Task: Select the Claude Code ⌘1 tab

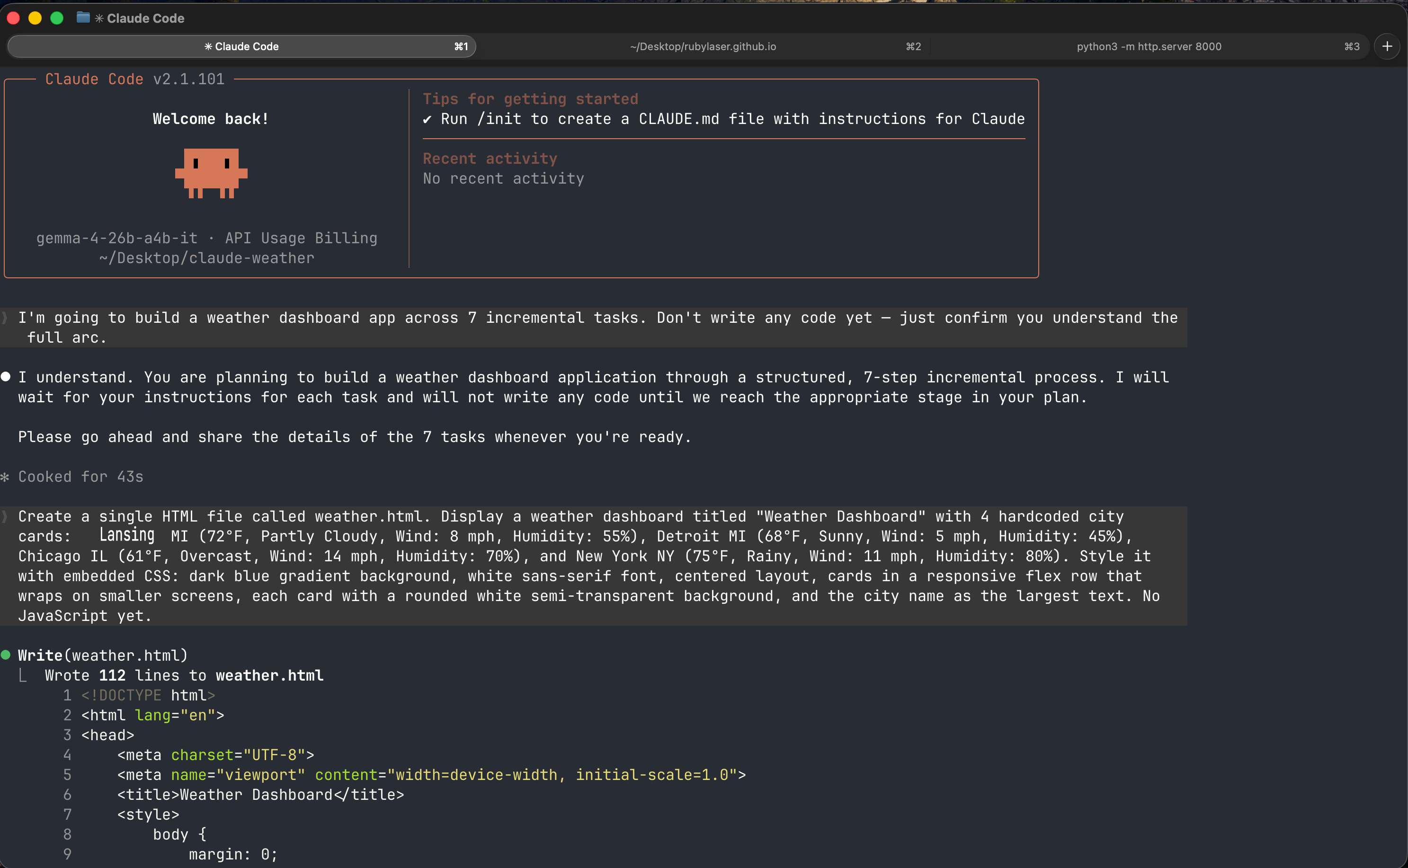Action: pyautogui.click(x=241, y=46)
